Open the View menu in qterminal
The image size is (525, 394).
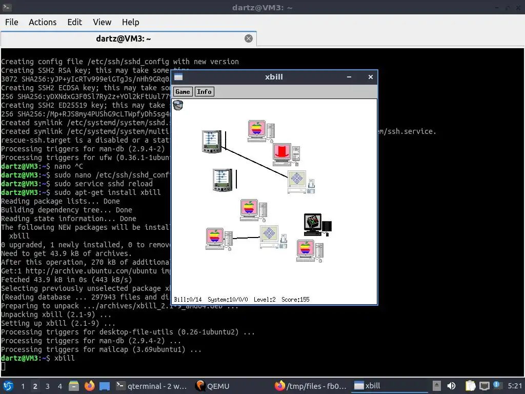click(x=102, y=22)
